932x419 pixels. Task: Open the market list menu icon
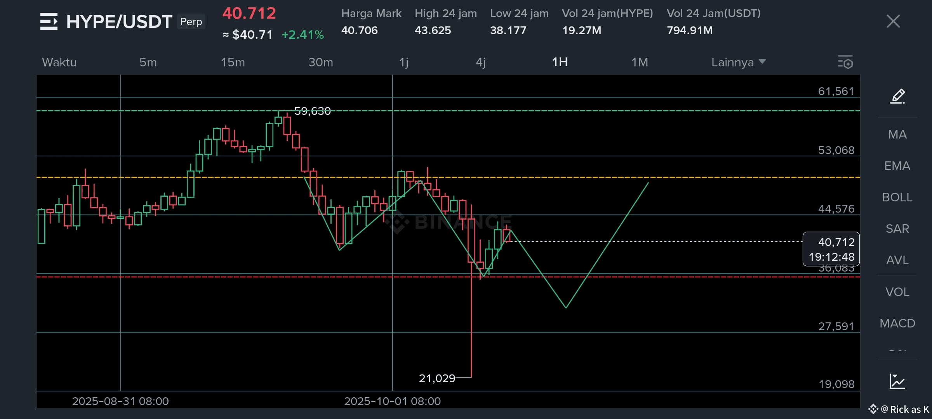(x=49, y=21)
